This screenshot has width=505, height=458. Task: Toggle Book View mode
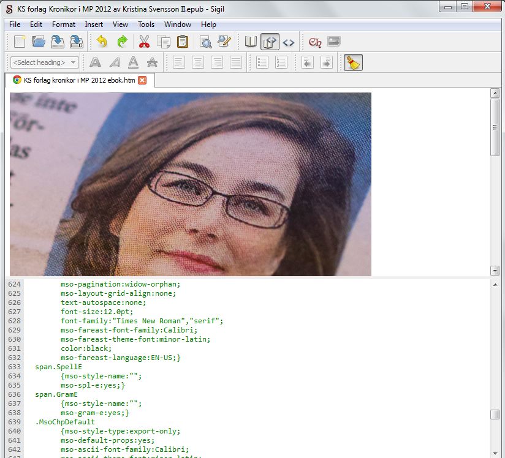[251, 42]
